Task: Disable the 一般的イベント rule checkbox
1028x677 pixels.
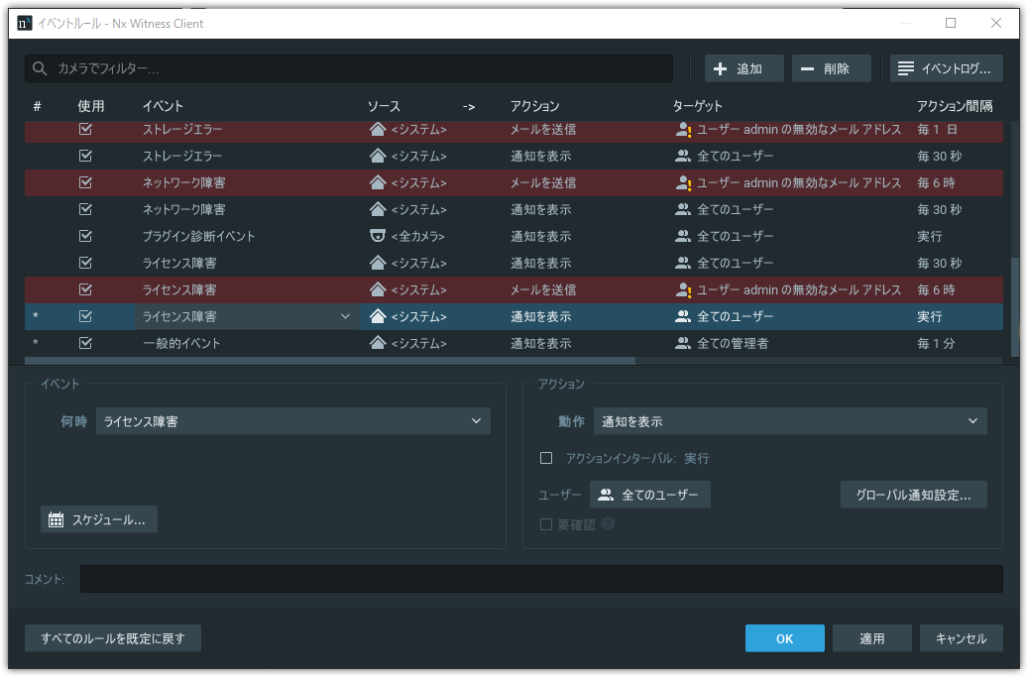Action: click(85, 343)
